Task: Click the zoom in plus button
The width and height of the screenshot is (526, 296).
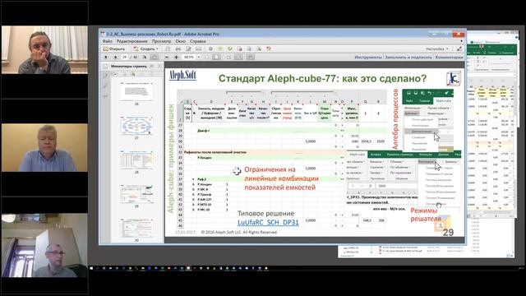Action: coord(176,58)
